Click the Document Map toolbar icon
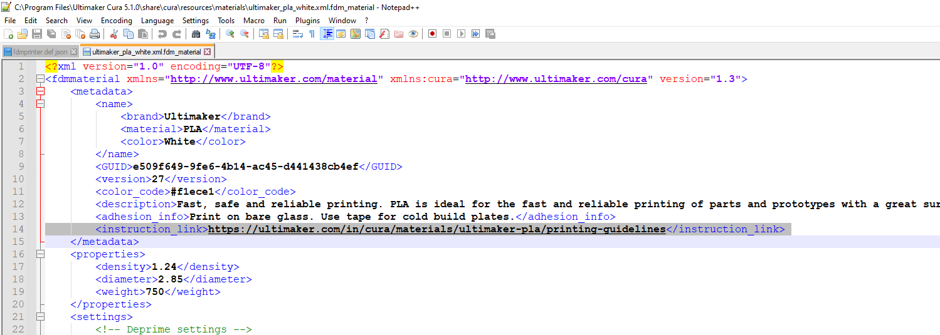This screenshot has width=940, height=335. coord(355,34)
